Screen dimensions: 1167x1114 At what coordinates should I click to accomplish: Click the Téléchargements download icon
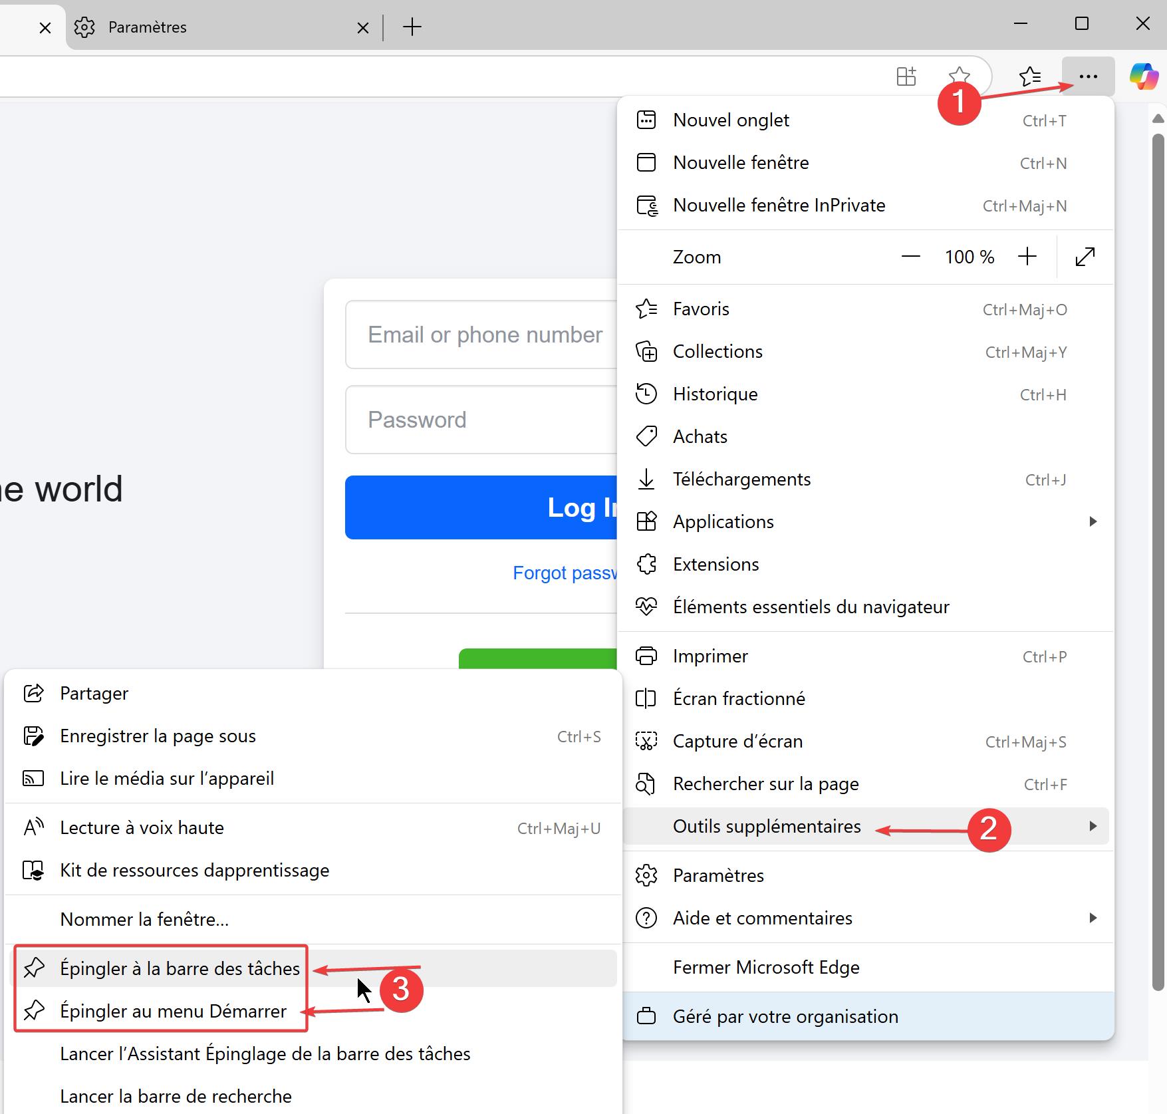pos(646,480)
